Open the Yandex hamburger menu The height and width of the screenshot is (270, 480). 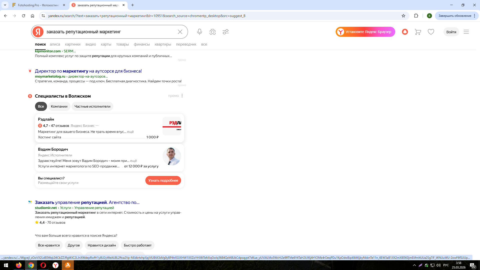[466, 32]
